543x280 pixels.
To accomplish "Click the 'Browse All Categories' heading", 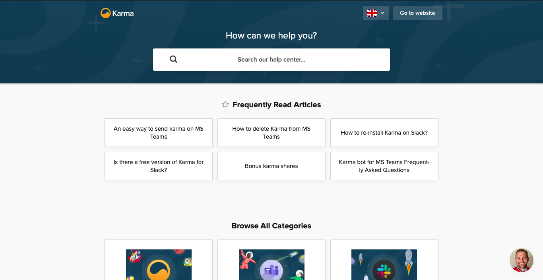I will (x=271, y=226).
